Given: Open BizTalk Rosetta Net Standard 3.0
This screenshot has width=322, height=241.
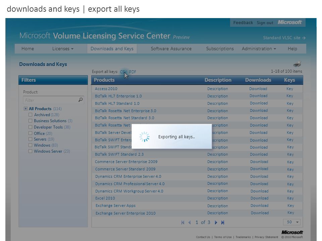Looking at the screenshot, I should 124,118.
